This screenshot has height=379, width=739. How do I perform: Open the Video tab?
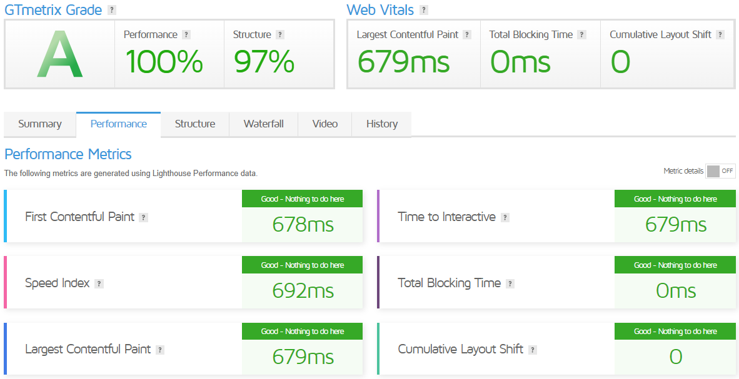click(x=324, y=124)
